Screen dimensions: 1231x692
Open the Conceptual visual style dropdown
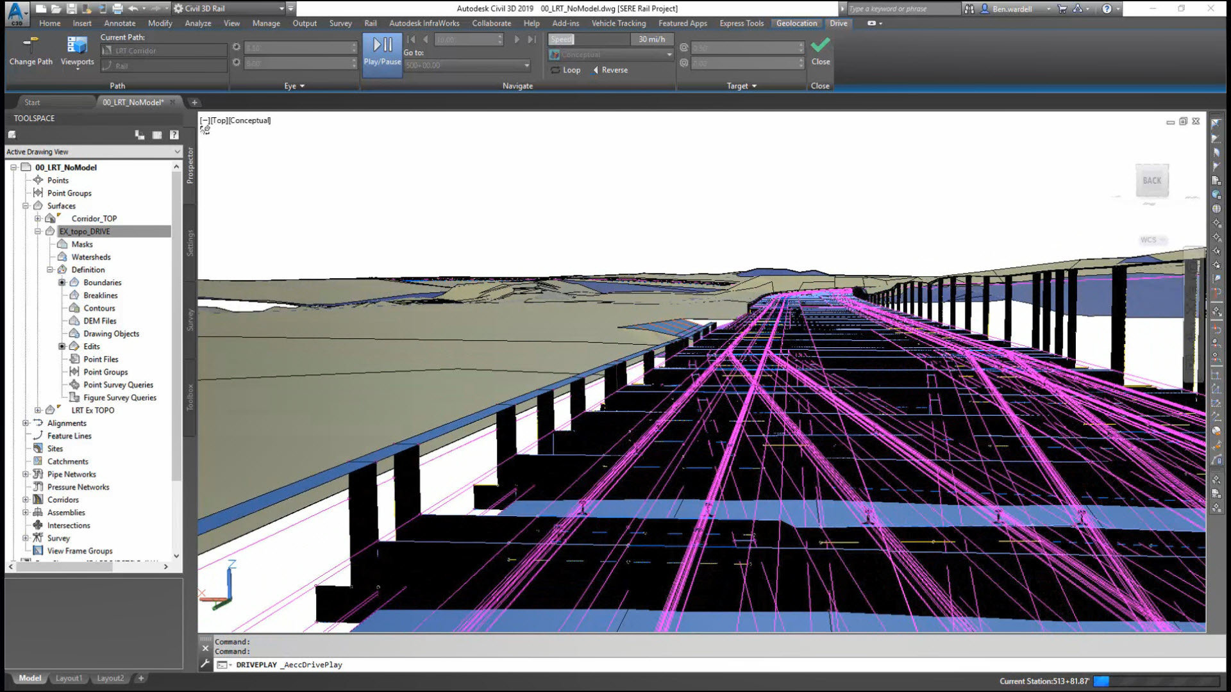tap(669, 54)
